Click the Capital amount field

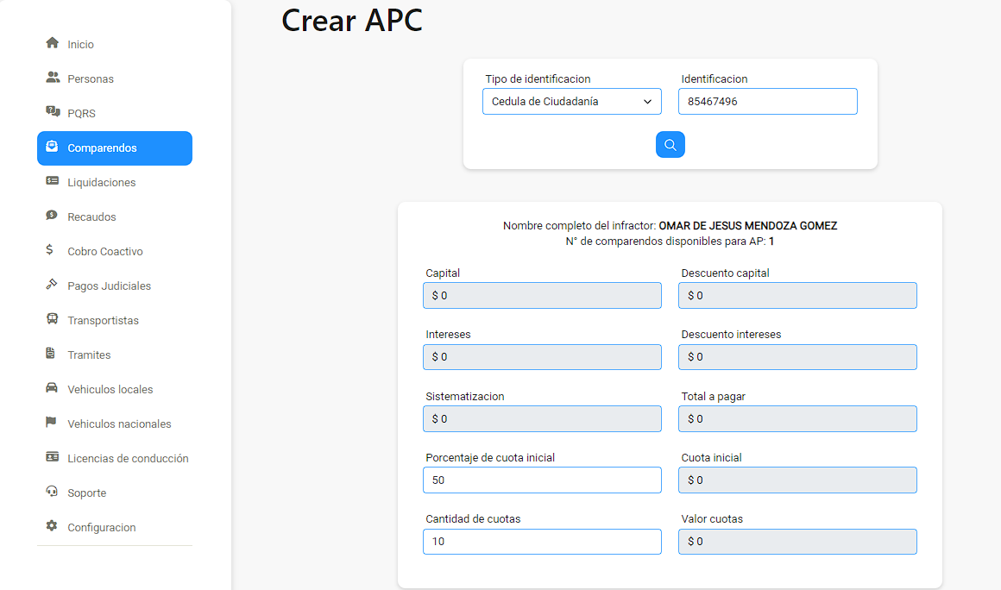click(542, 295)
